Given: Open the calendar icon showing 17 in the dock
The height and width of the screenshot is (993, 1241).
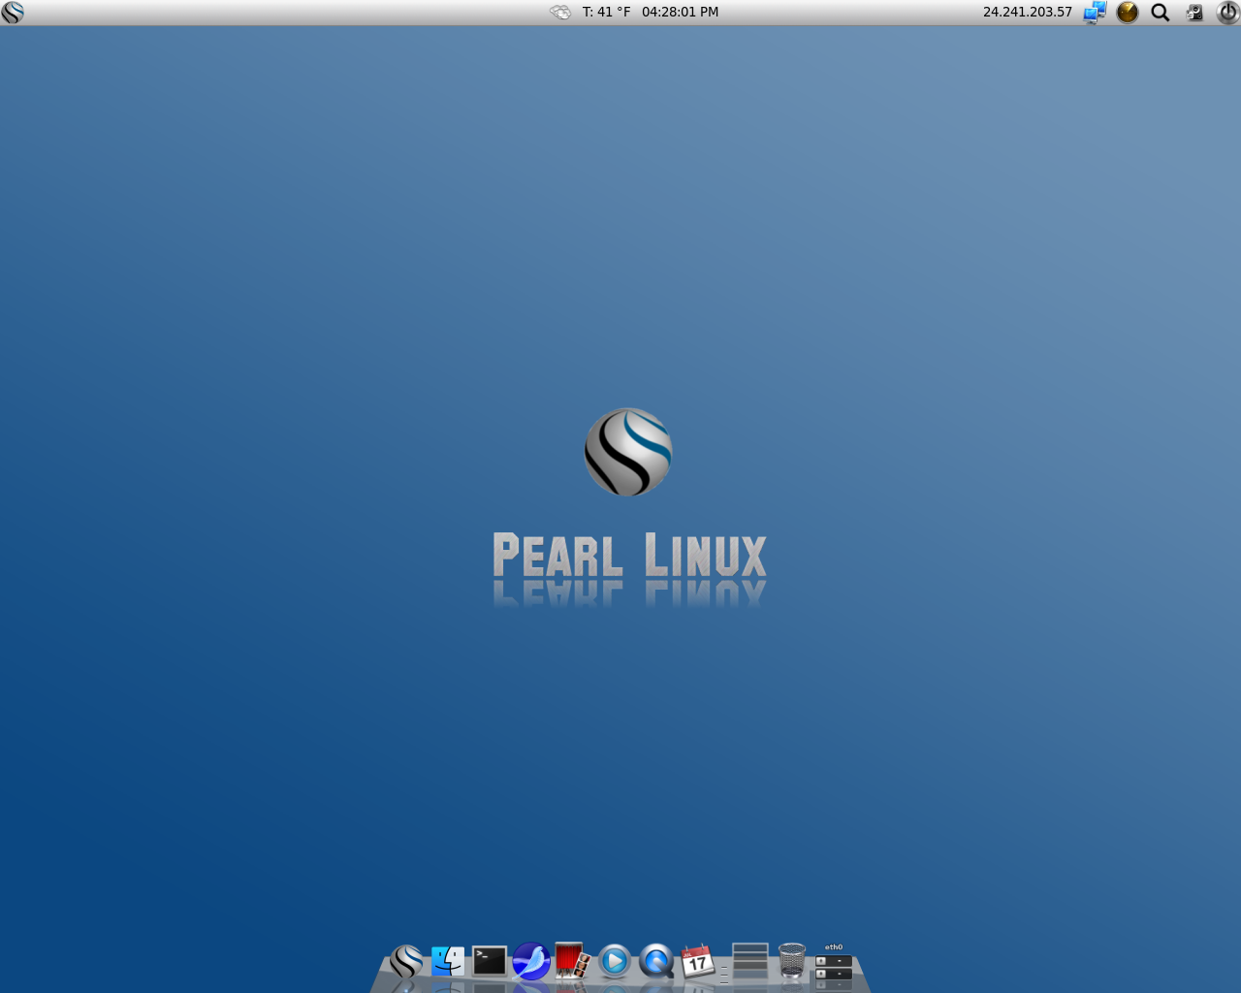Looking at the screenshot, I should click(x=697, y=961).
